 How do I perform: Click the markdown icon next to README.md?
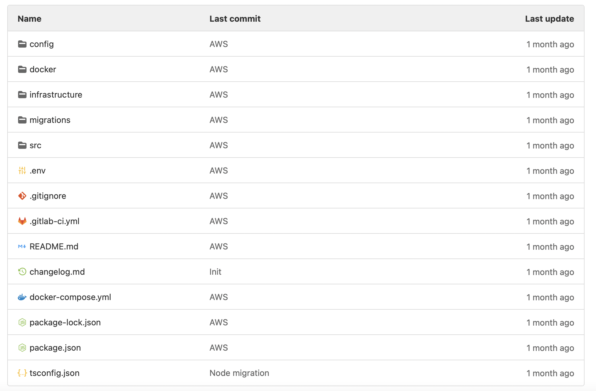point(22,246)
